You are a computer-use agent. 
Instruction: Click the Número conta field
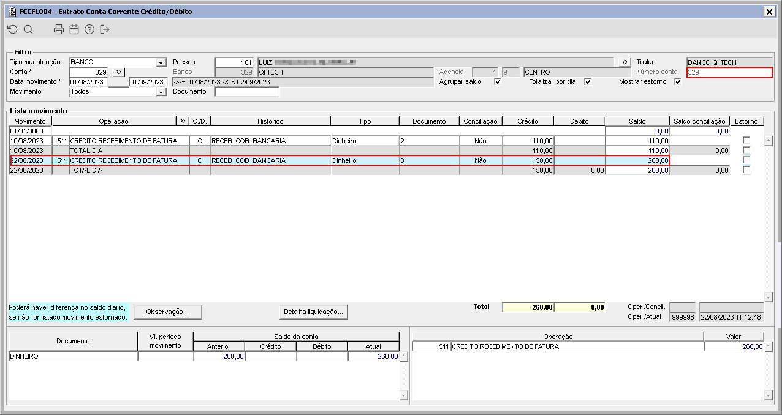pos(729,72)
